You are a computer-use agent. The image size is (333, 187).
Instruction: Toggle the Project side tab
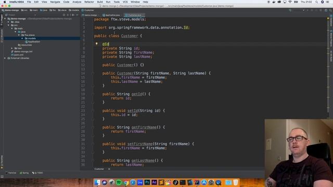2,20
